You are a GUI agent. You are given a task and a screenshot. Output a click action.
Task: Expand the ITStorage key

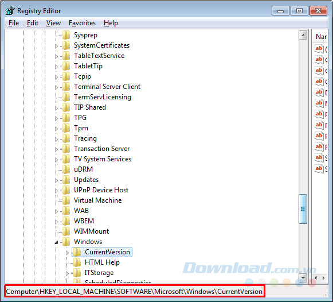pyautogui.click(x=67, y=273)
